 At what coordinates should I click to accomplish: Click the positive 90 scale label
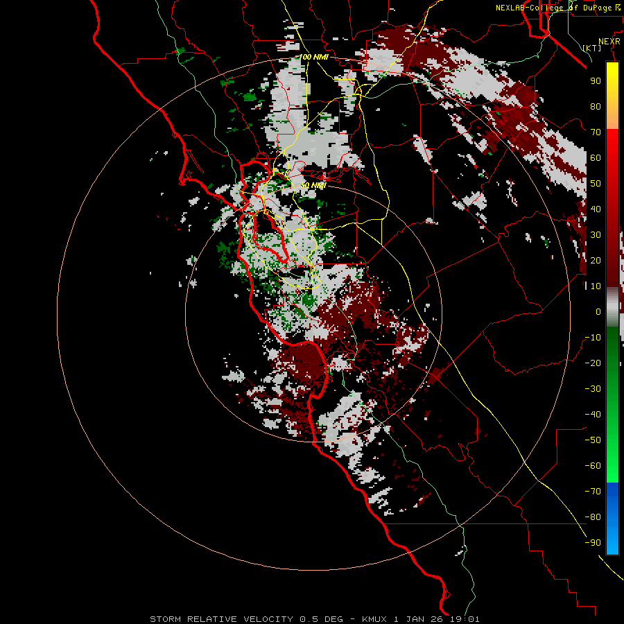pyautogui.click(x=596, y=81)
